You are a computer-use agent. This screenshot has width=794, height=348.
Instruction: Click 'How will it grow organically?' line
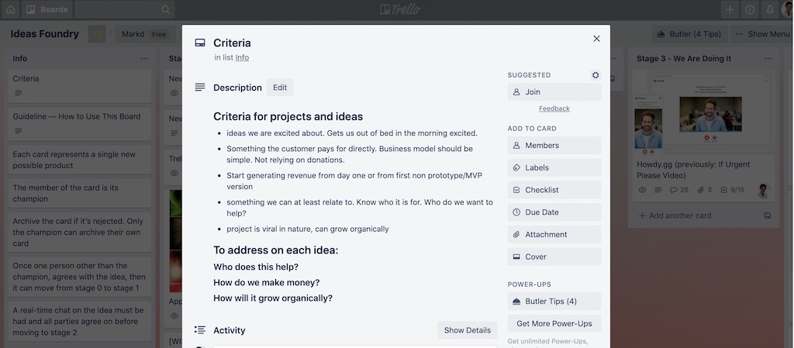click(x=273, y=298)
